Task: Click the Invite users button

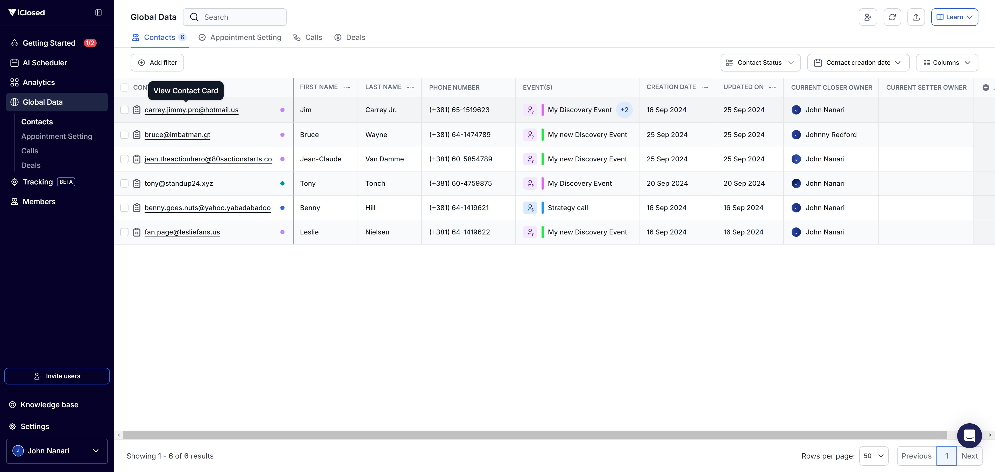Action: click(x=57, y=376)
